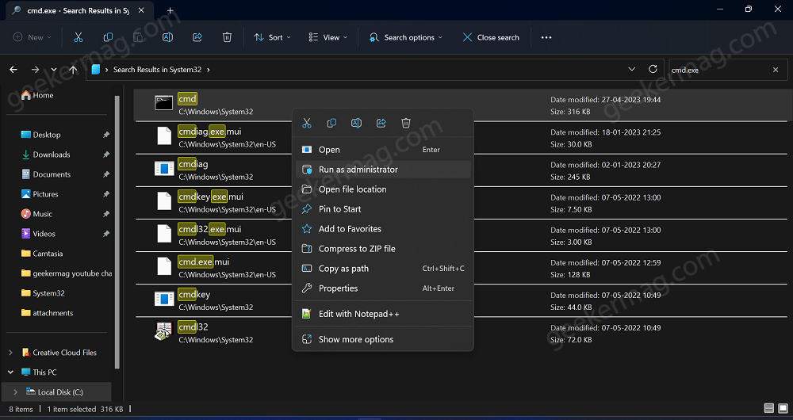Click the Cut icon in the toolbar
Image resolution: width=793 pixels, height=420 pixels.
pyautogui.click(x=78, y=37)
